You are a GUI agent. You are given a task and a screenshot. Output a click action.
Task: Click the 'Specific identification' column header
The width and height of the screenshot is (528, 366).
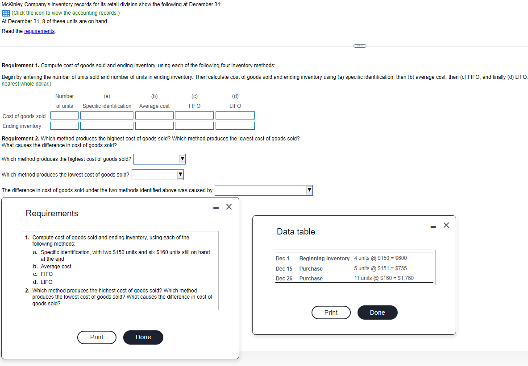(x=107, y=106)
